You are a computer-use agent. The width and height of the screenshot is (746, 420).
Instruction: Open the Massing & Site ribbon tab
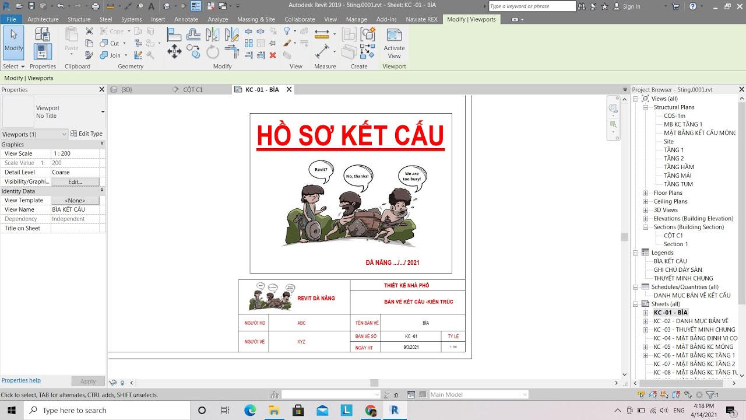(x=256, y=19)
